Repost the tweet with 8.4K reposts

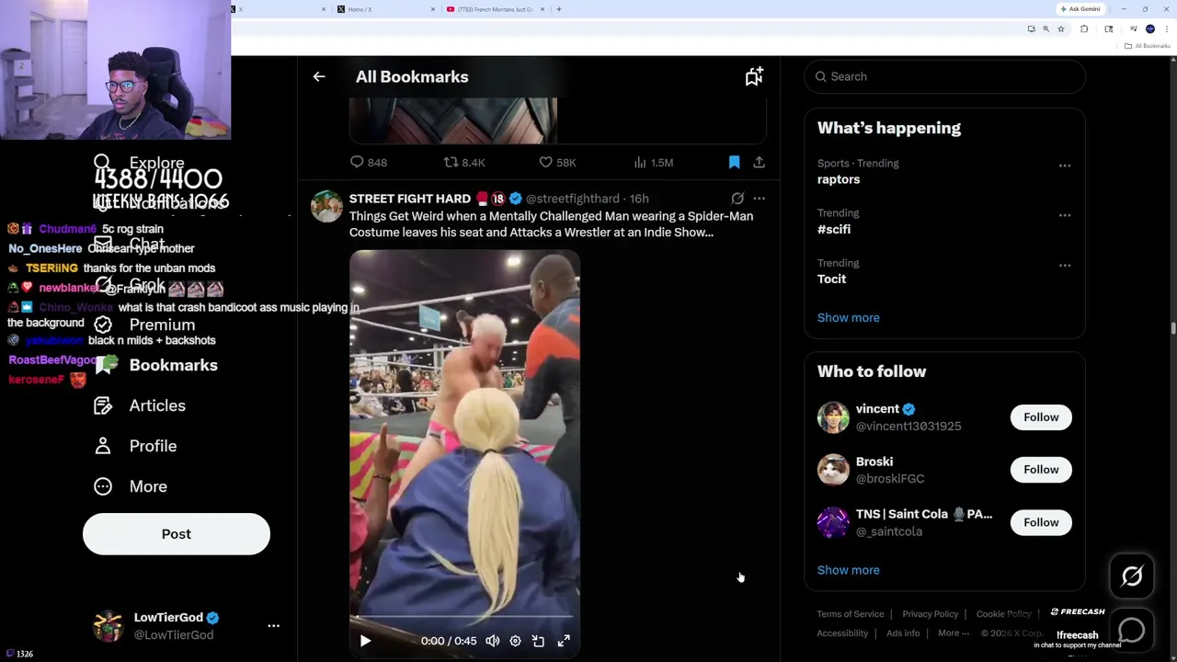(x=464, y=162)
